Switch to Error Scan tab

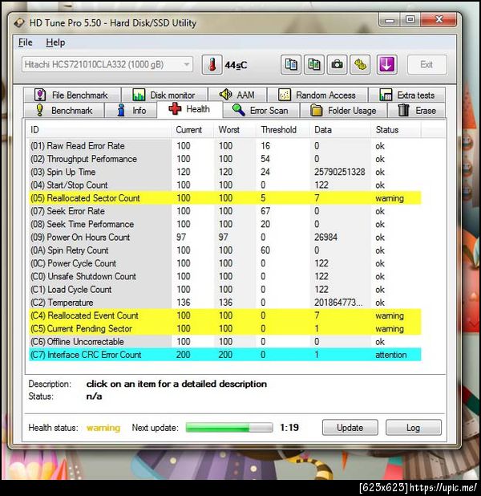(x=261, y=111)
